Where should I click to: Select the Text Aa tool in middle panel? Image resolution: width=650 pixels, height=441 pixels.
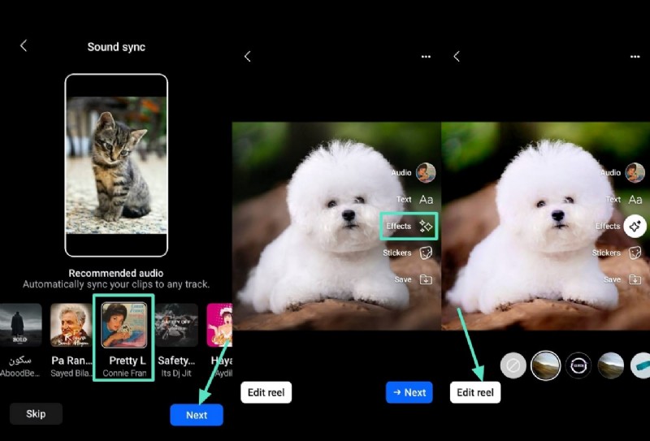[x=426, y=199]
